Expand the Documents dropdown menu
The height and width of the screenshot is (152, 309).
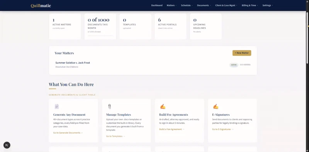pyautogui.click(x=204, y=5)
